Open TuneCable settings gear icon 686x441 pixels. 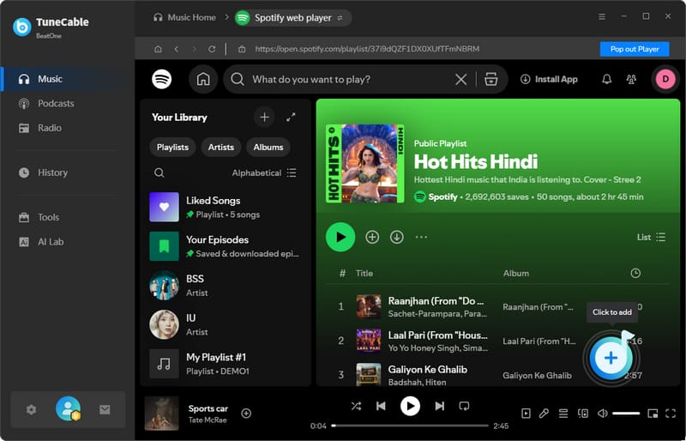(31, 410)
